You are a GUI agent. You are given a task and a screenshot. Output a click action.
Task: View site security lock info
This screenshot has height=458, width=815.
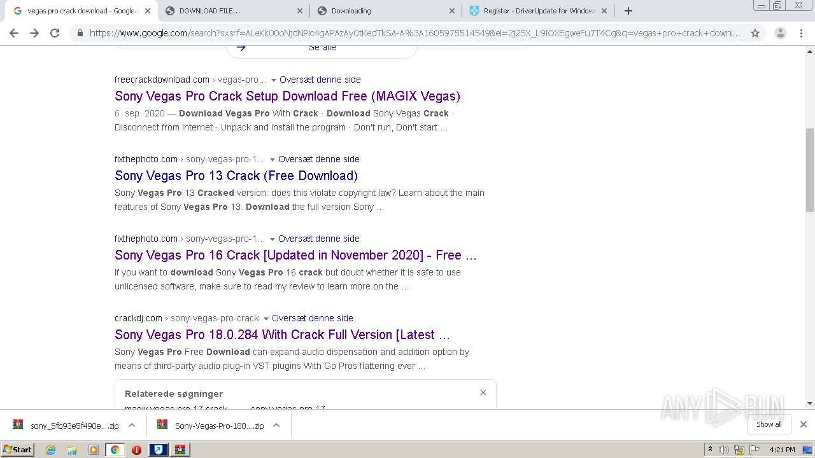point(80,33)
